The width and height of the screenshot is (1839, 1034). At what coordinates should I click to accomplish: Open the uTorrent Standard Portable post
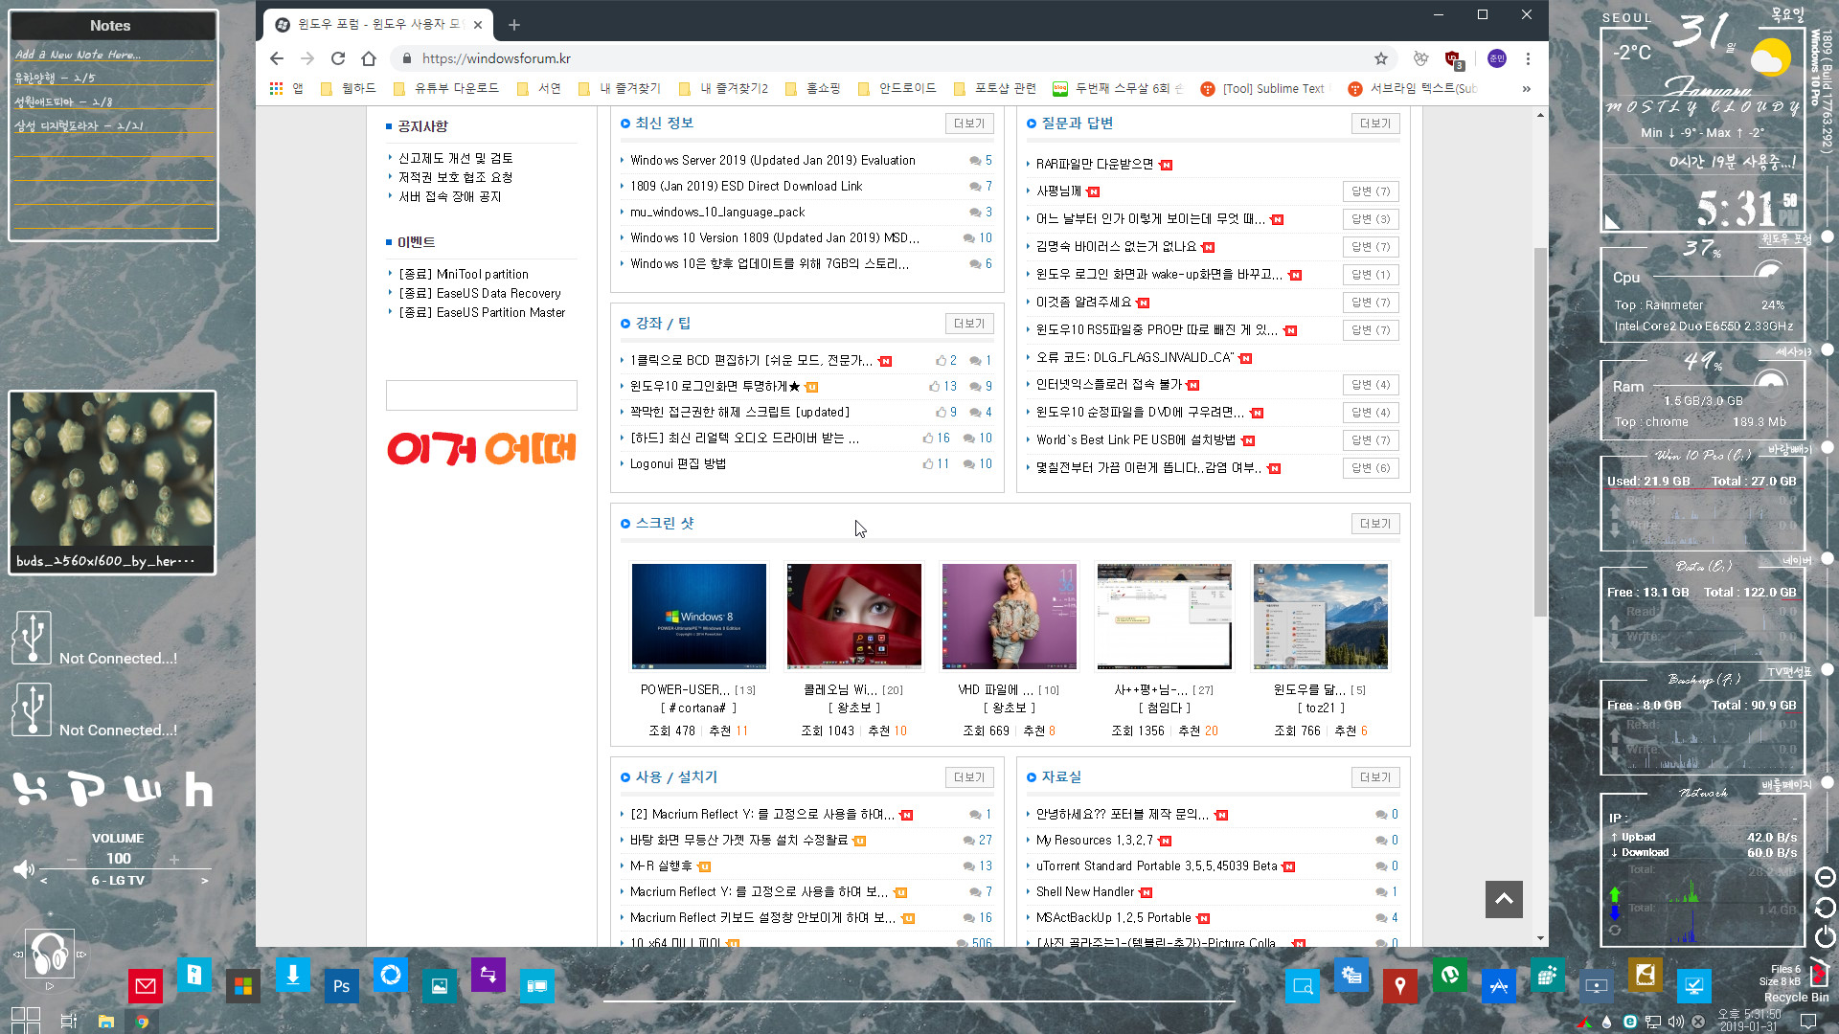coord(1156,865)
